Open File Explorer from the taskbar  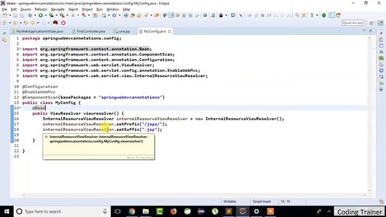point(146,212)
